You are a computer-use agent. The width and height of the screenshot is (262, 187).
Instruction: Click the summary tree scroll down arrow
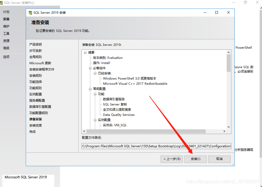pyautogui.click(x=229, y=127)
